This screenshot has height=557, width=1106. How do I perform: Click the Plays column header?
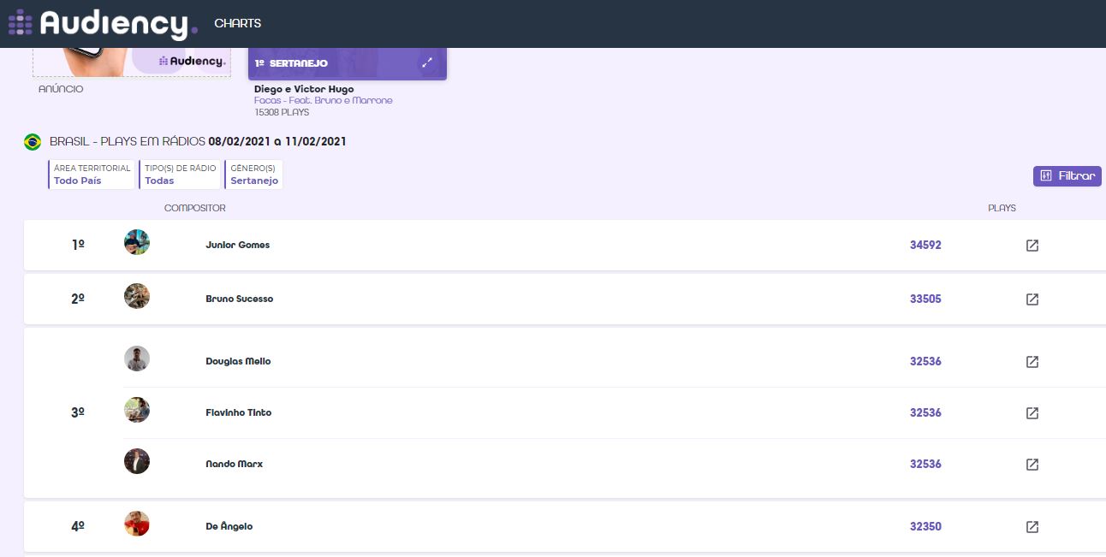pos(1002,208)
